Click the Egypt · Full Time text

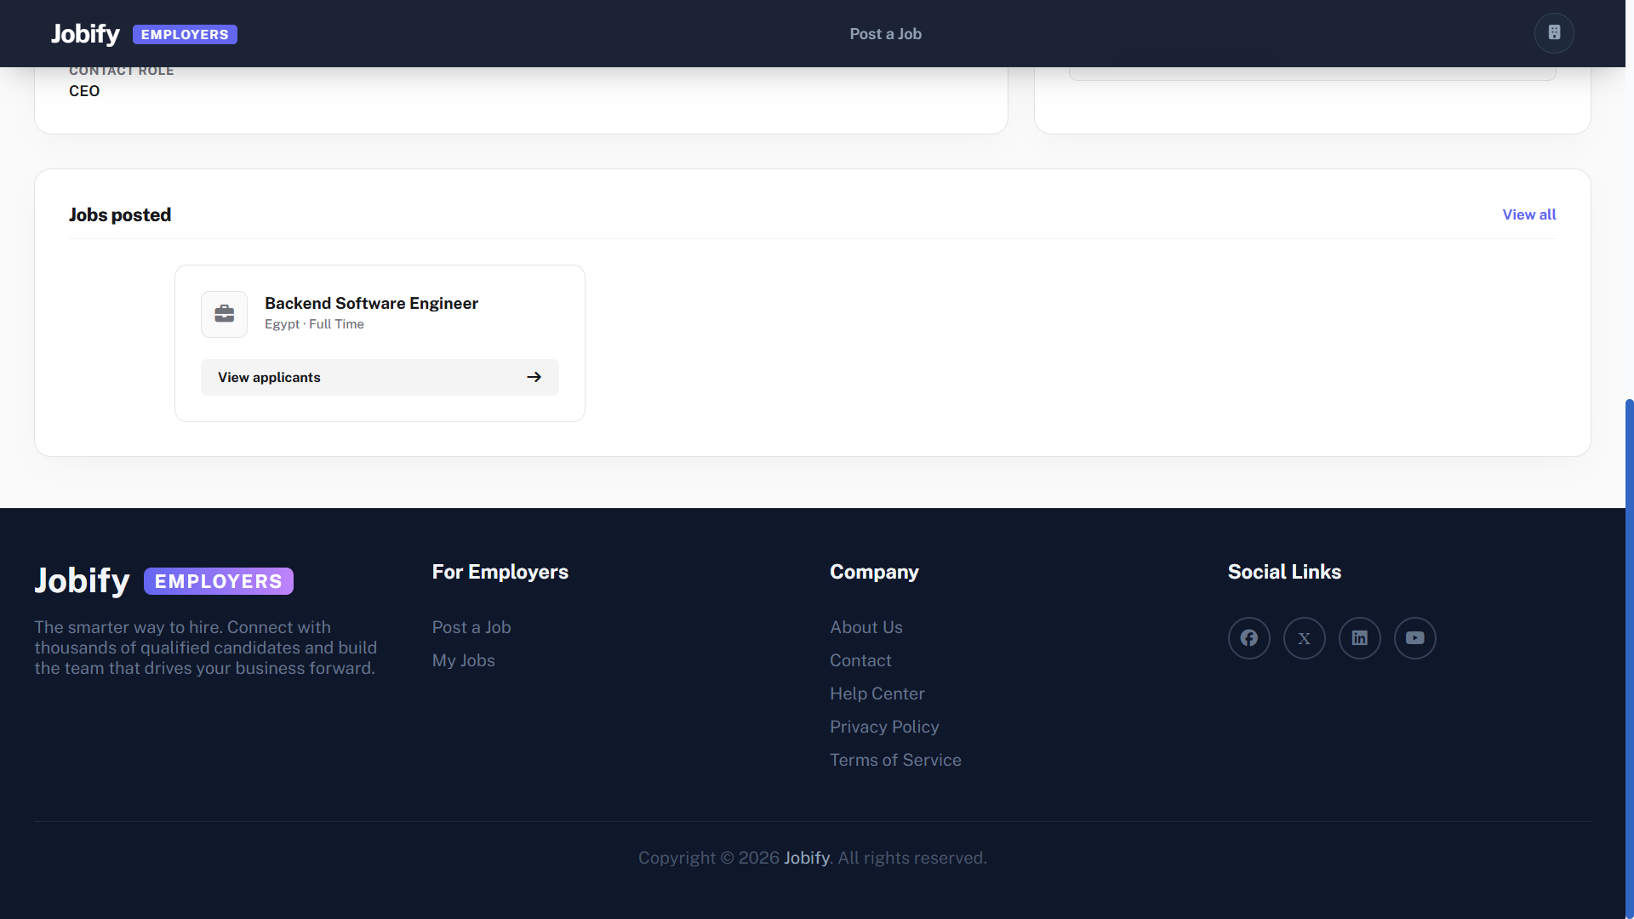click(x=314, y=324)
